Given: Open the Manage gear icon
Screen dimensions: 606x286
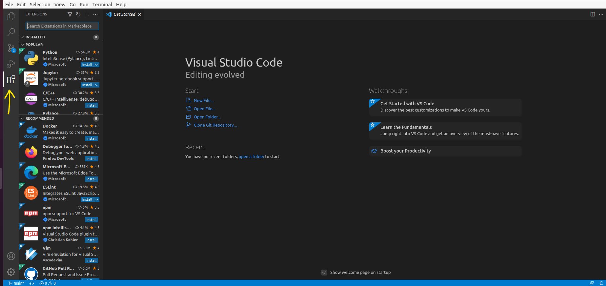Looking at the screenshot, I should [11, 272].
